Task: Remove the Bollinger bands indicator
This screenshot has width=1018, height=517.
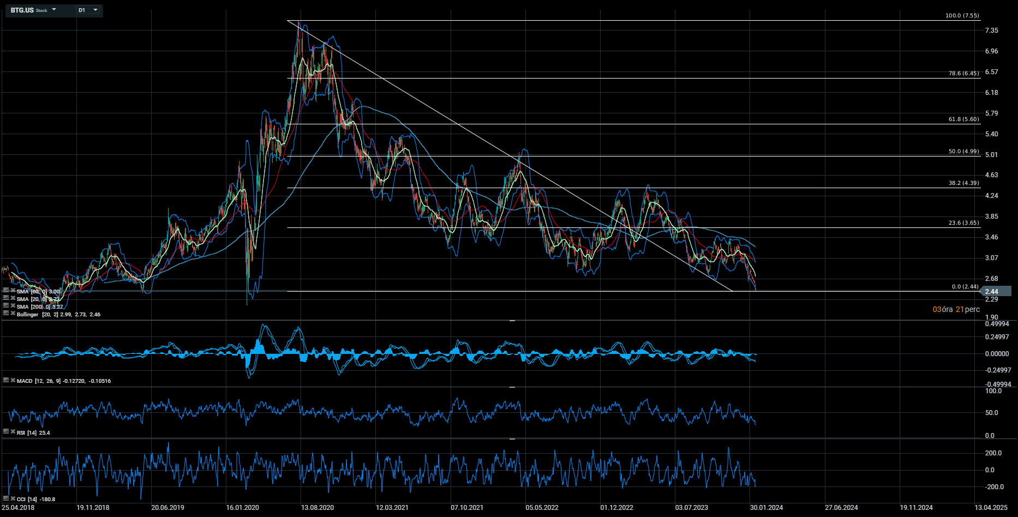Action: [13, 314]
